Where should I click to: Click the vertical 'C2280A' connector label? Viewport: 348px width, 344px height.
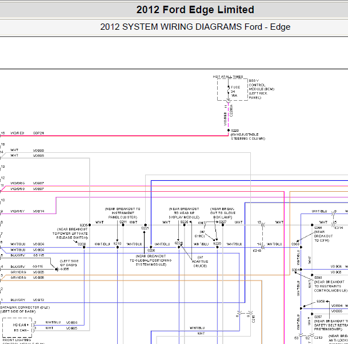tap(231, 110)
